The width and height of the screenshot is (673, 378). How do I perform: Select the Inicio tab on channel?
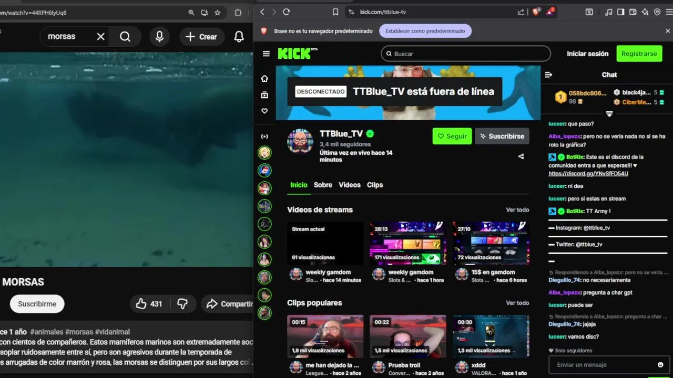point(299,185)
